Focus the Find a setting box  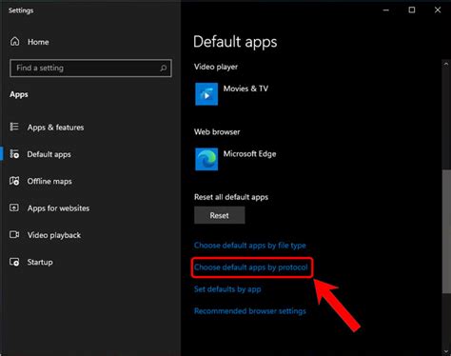[x=90, y=68]
